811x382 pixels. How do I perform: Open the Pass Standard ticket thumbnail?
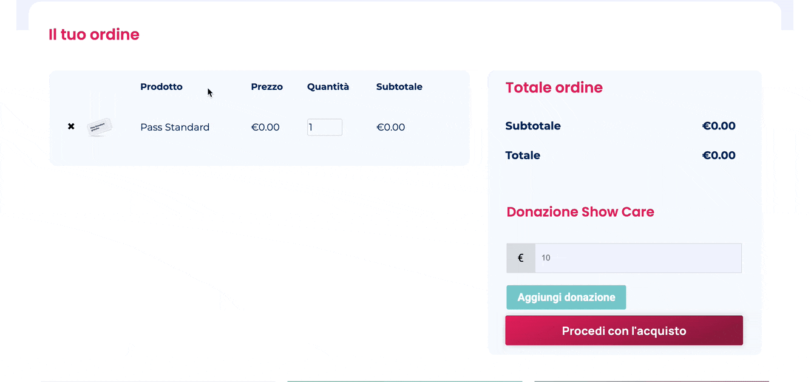coord(100,127)
